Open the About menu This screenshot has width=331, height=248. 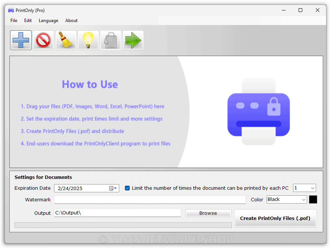pyautogui.click(x=71, y=21)
